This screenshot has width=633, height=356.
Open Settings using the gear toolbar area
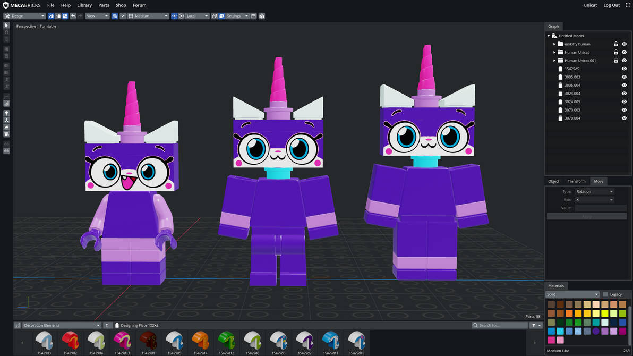pos(236,16)
